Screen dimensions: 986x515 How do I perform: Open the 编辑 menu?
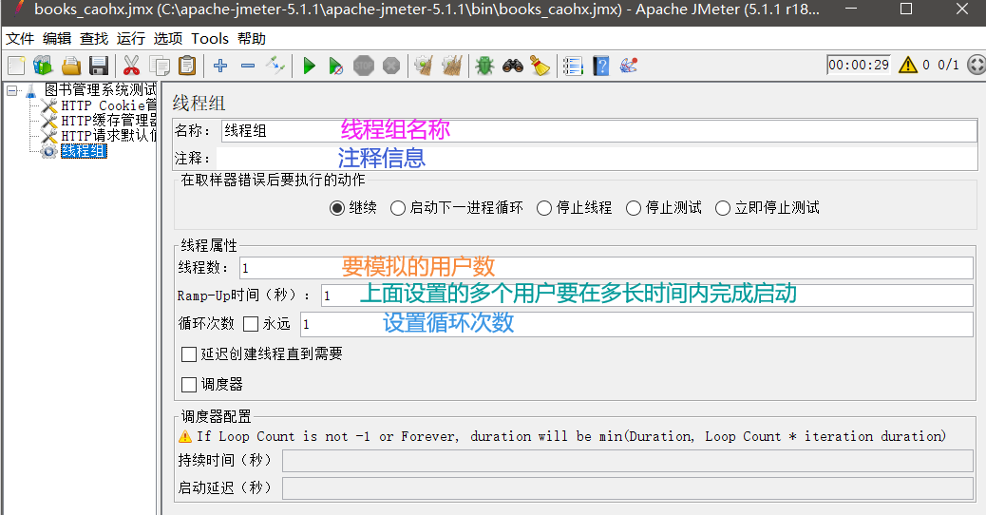[x=57, y=39]
